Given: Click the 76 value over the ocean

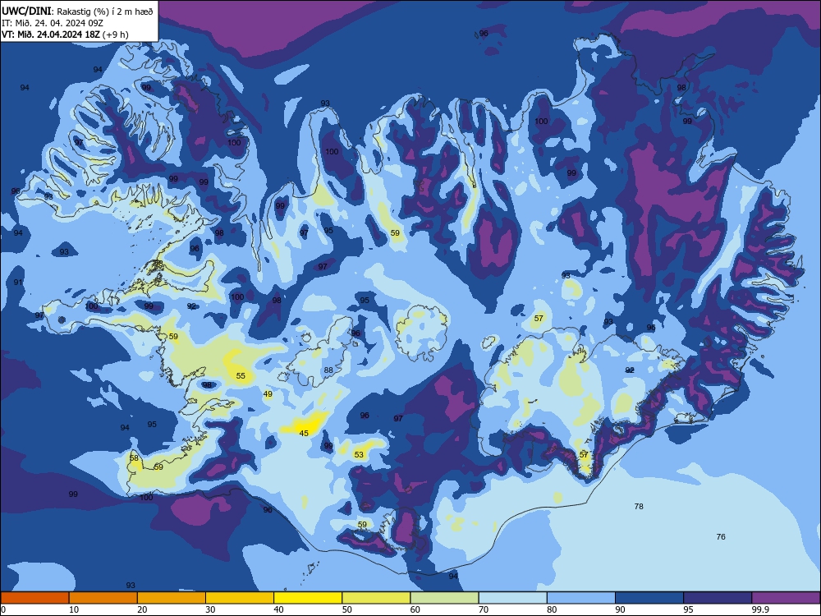Looking at the screenshot, I should [721, 536].
